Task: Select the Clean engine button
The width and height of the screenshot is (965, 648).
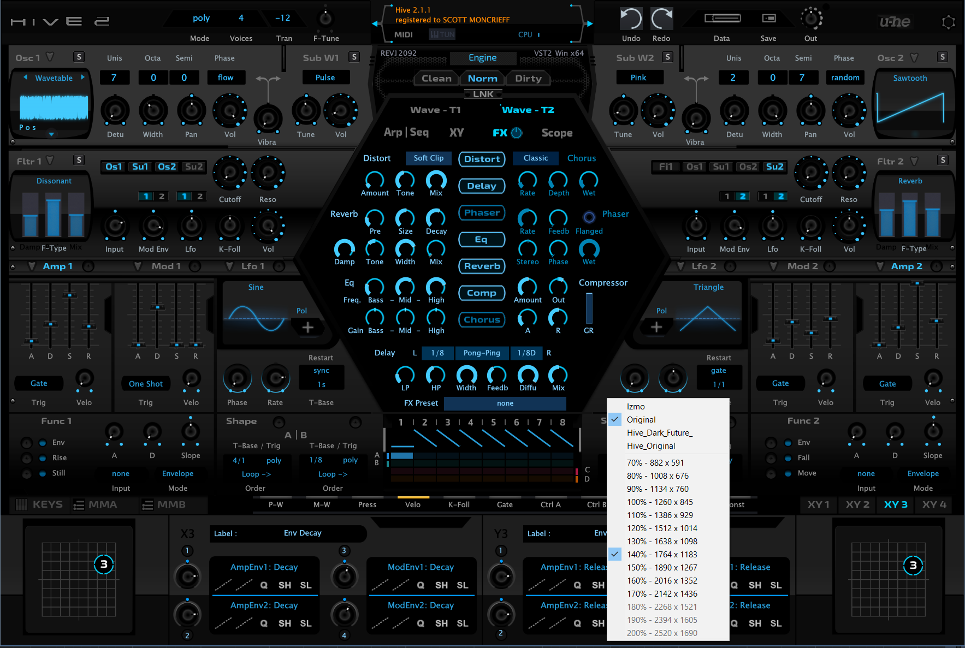Action: tap(436, 79)
